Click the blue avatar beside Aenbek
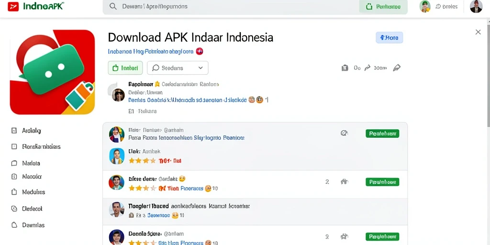This screenshot has width=490, height=245. 117,156
